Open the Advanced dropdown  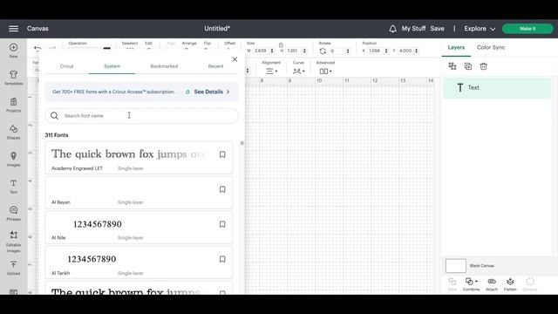pyautogui.click(x=325, y=72)
